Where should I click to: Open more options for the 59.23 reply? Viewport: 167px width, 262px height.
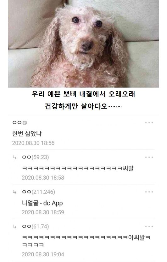(149, 157)
